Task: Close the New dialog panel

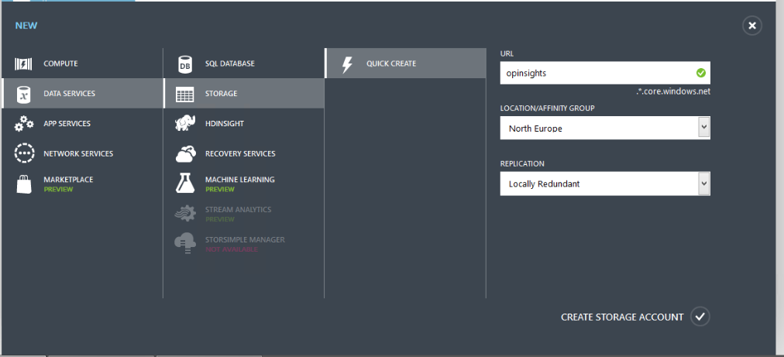Action: 752,26
